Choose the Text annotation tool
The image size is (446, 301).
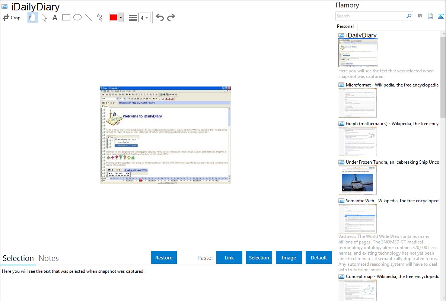coord(55,17)
